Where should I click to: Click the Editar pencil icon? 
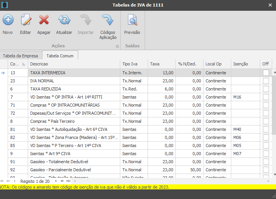point(26,20)
